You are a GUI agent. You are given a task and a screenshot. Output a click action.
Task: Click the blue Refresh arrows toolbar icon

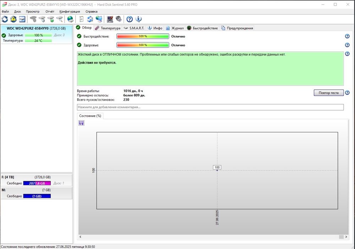pos(5,19)
